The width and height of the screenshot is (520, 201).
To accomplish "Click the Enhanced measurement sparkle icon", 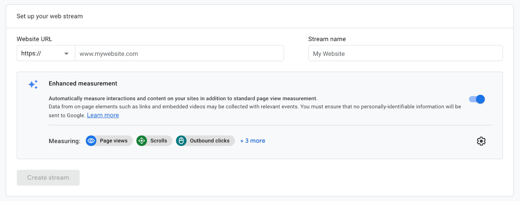I will click(x=33, y=84).
